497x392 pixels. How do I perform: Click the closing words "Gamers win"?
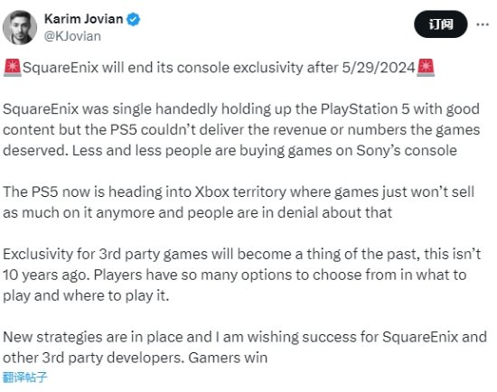click(228, 358)
